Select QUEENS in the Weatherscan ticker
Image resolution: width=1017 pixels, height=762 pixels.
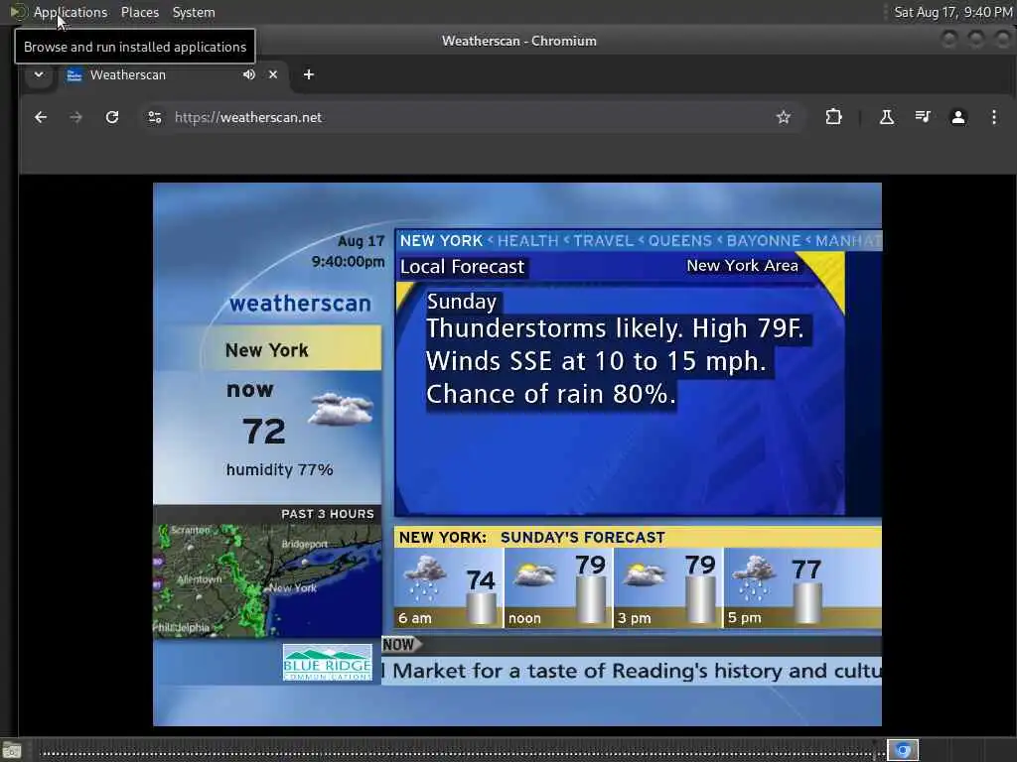pyautogui.click(x=679, y=241)
